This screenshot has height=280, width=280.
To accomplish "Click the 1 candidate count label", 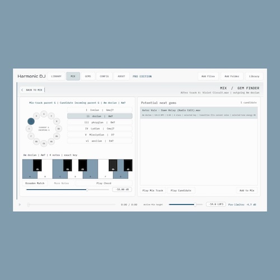I will [x=249, y=102].
